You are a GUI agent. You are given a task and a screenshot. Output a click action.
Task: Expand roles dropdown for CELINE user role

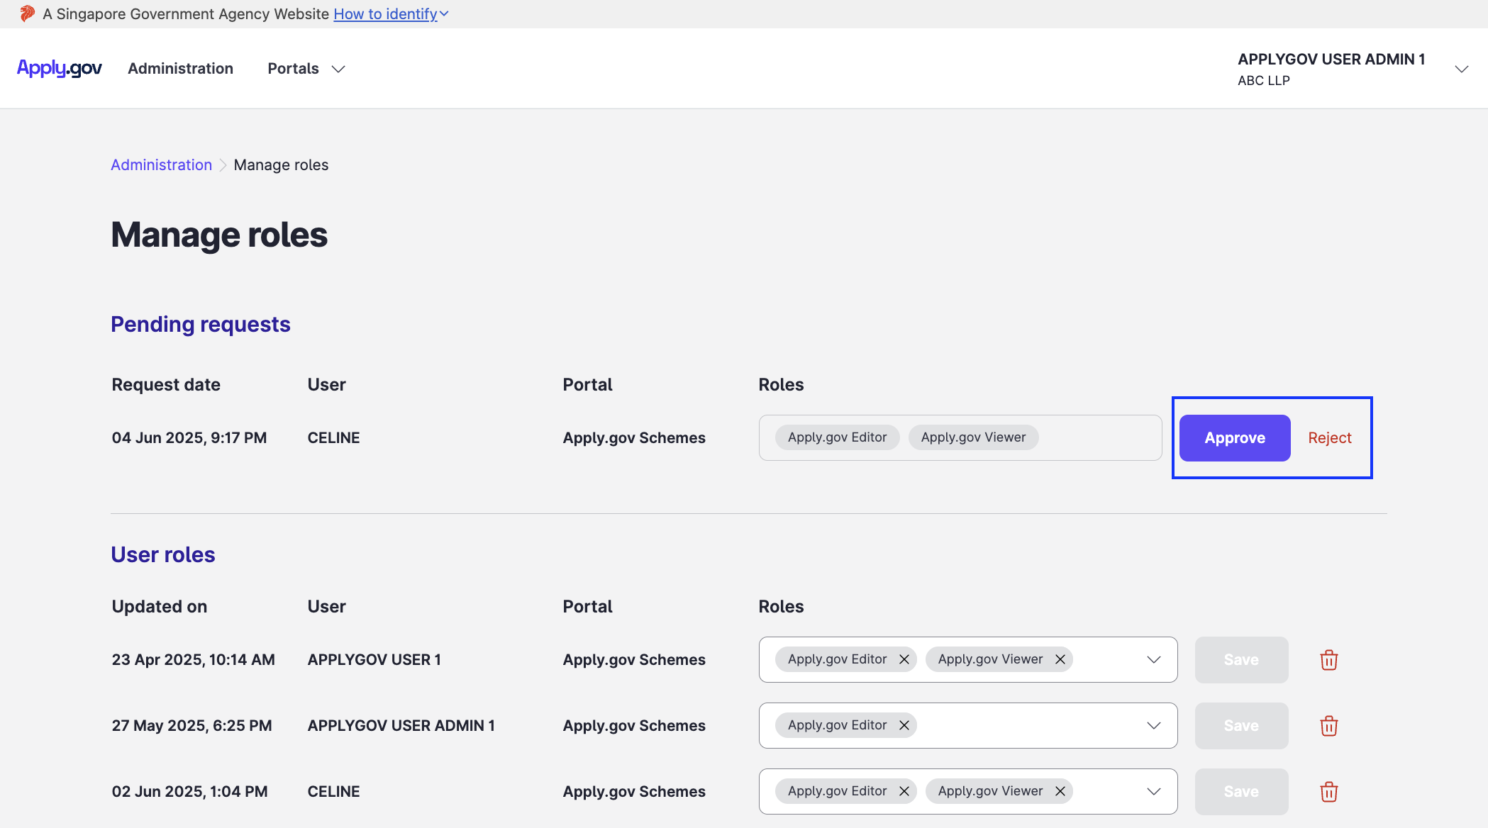coord(1154,792)
